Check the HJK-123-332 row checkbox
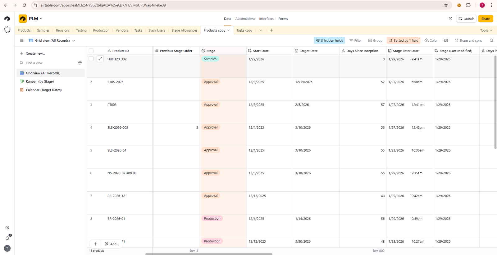This screenshot has width=497, height=255. click(91, 59)
